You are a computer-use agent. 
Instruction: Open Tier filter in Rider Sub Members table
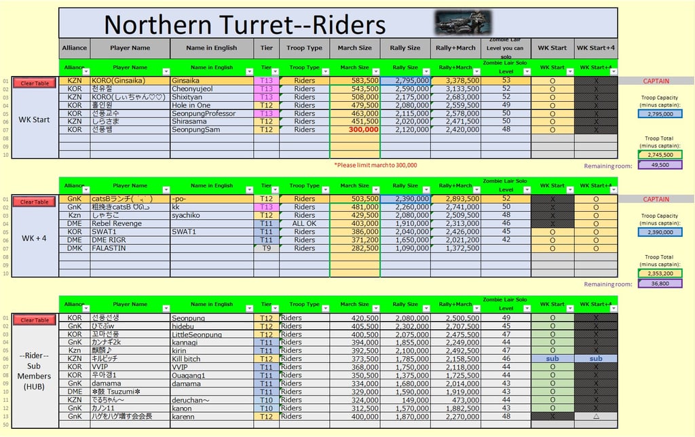click(x=275, y=309)
